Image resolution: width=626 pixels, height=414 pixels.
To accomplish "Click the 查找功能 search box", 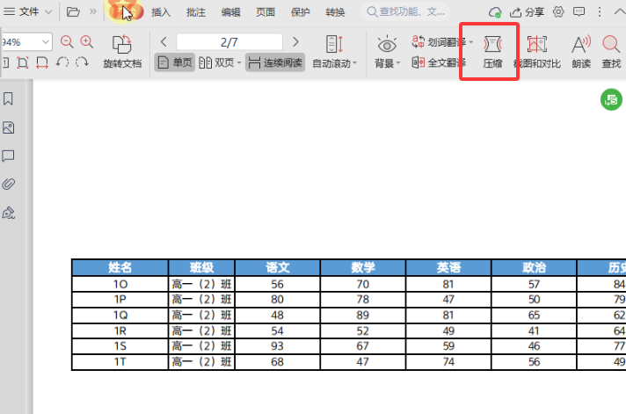I will (405, 12).
